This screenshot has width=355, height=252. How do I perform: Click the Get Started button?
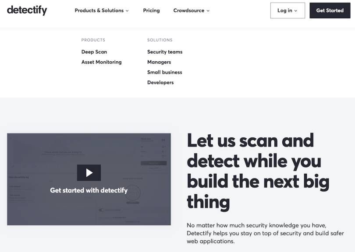click(x=330, y=10)
